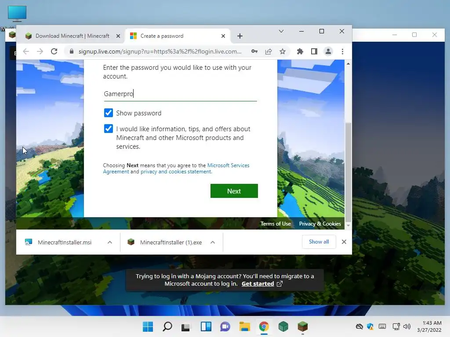The image size is (450, 337).
Task: Open the desktop computer icon
Action: (17, 14)
